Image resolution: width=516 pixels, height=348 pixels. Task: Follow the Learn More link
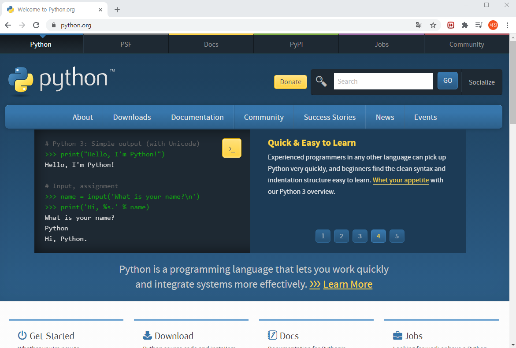[348, 284]
